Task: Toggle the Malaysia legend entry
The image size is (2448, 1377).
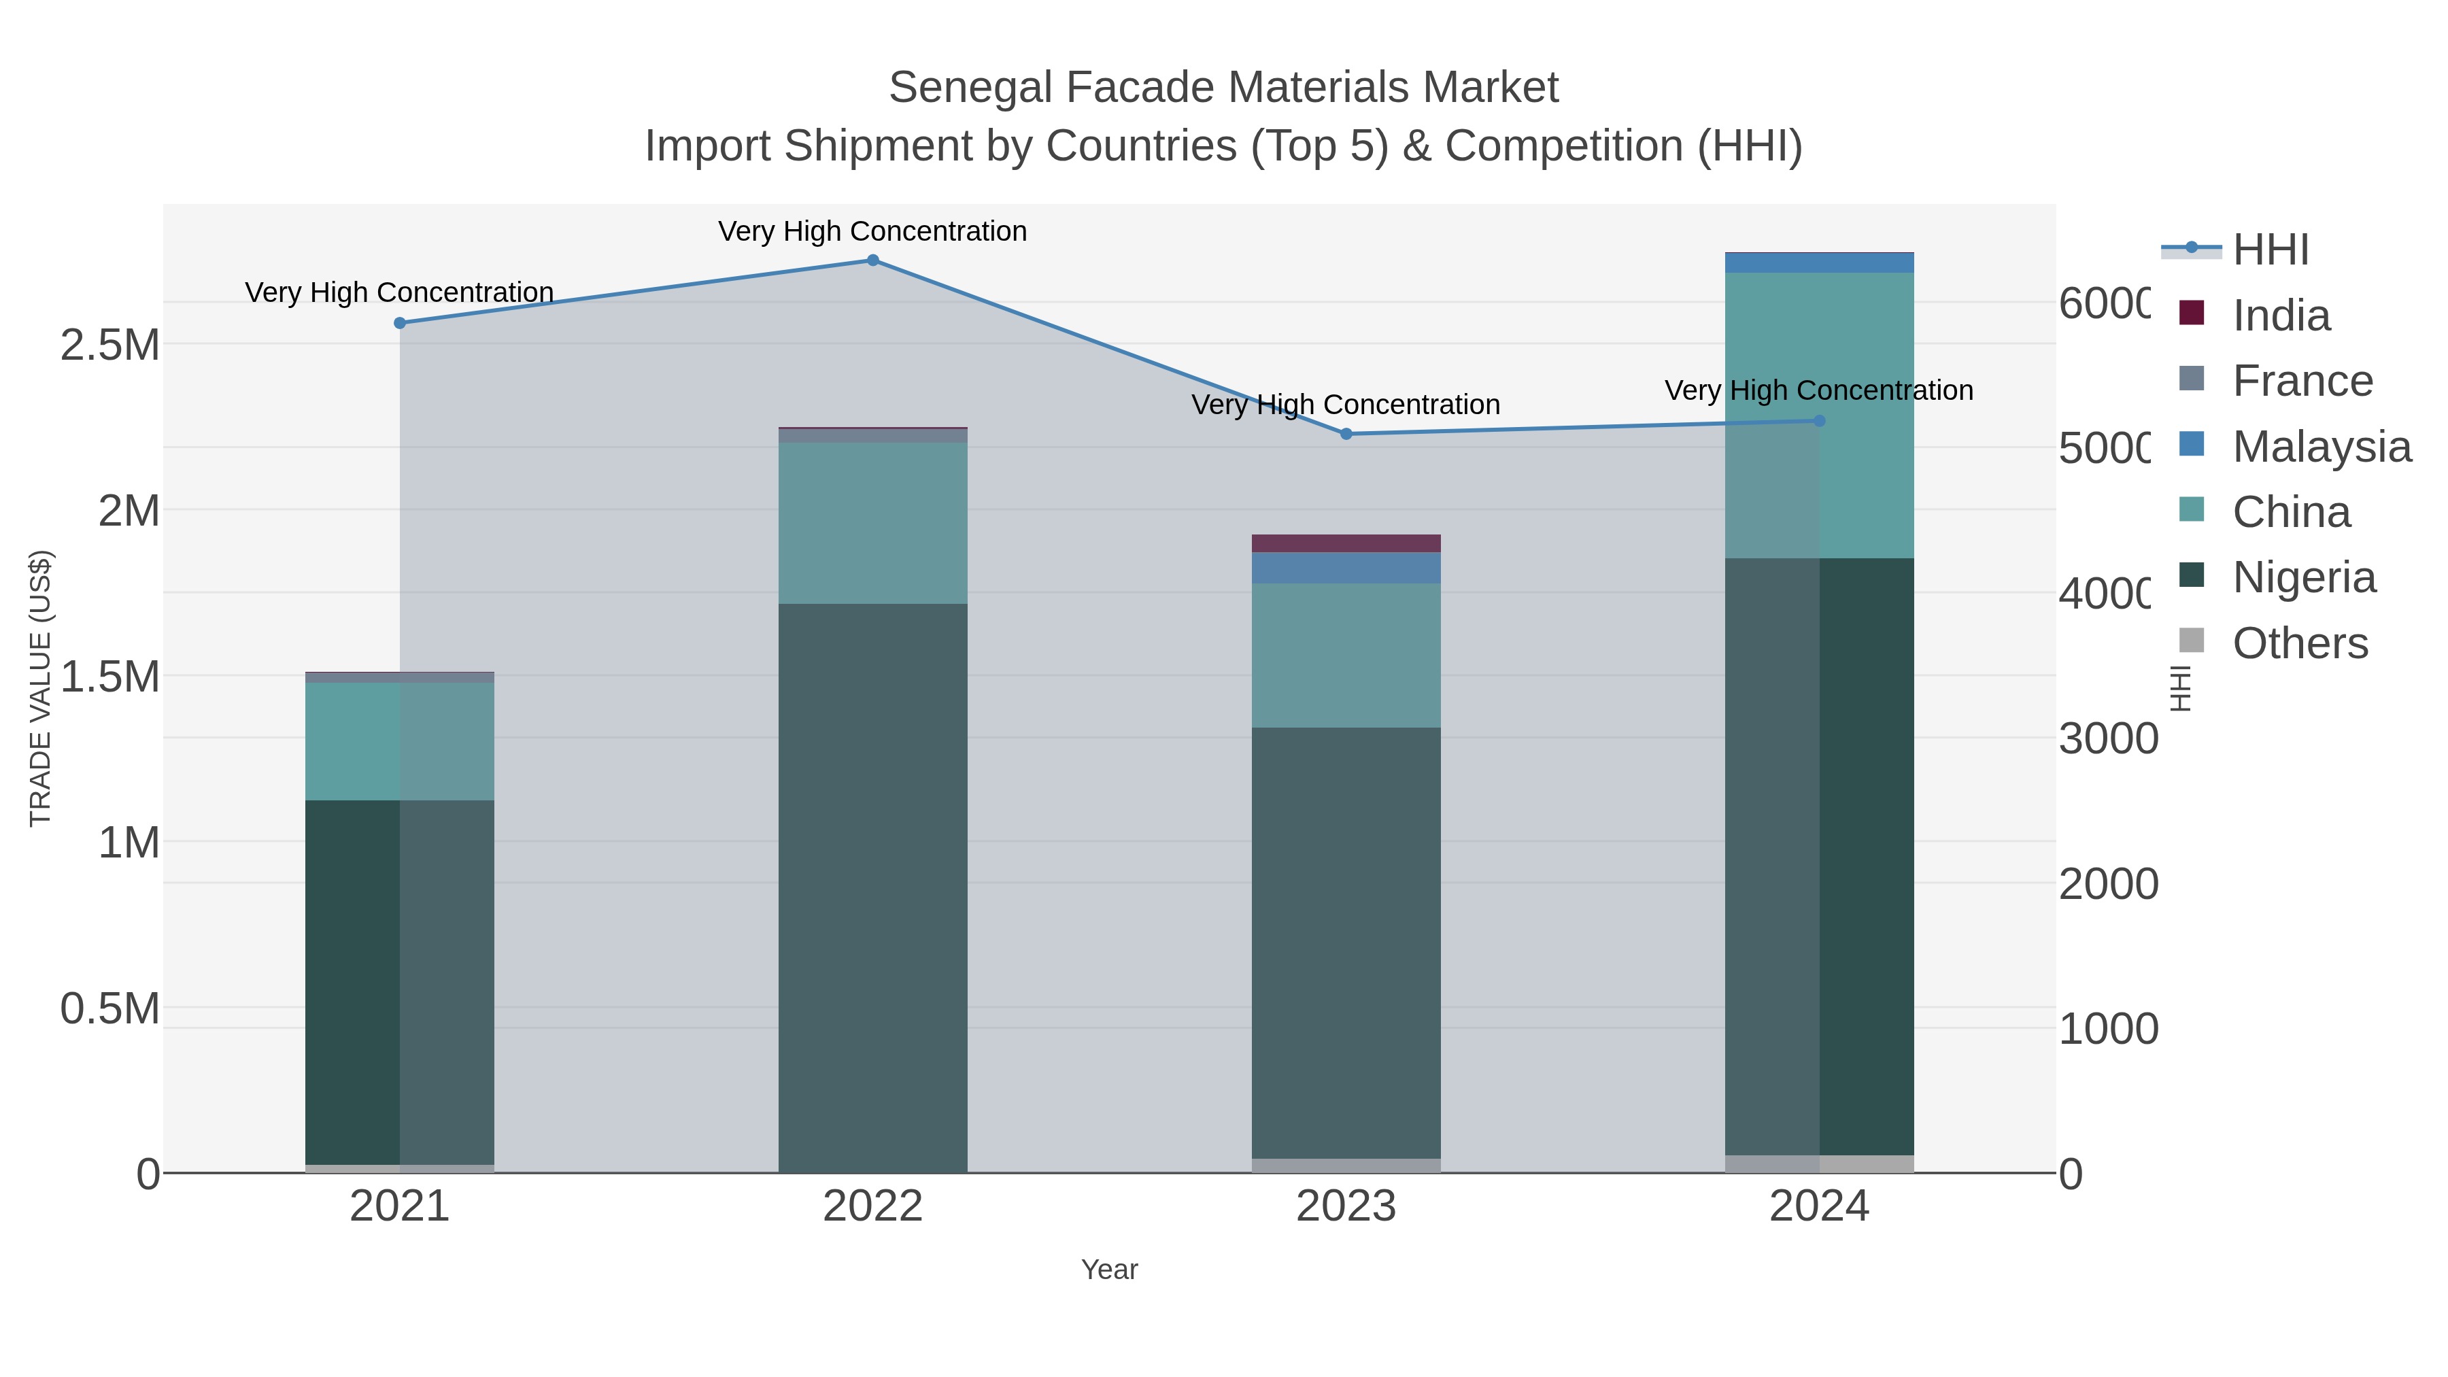Action: pyautogui.click(x=2295, y=447)
